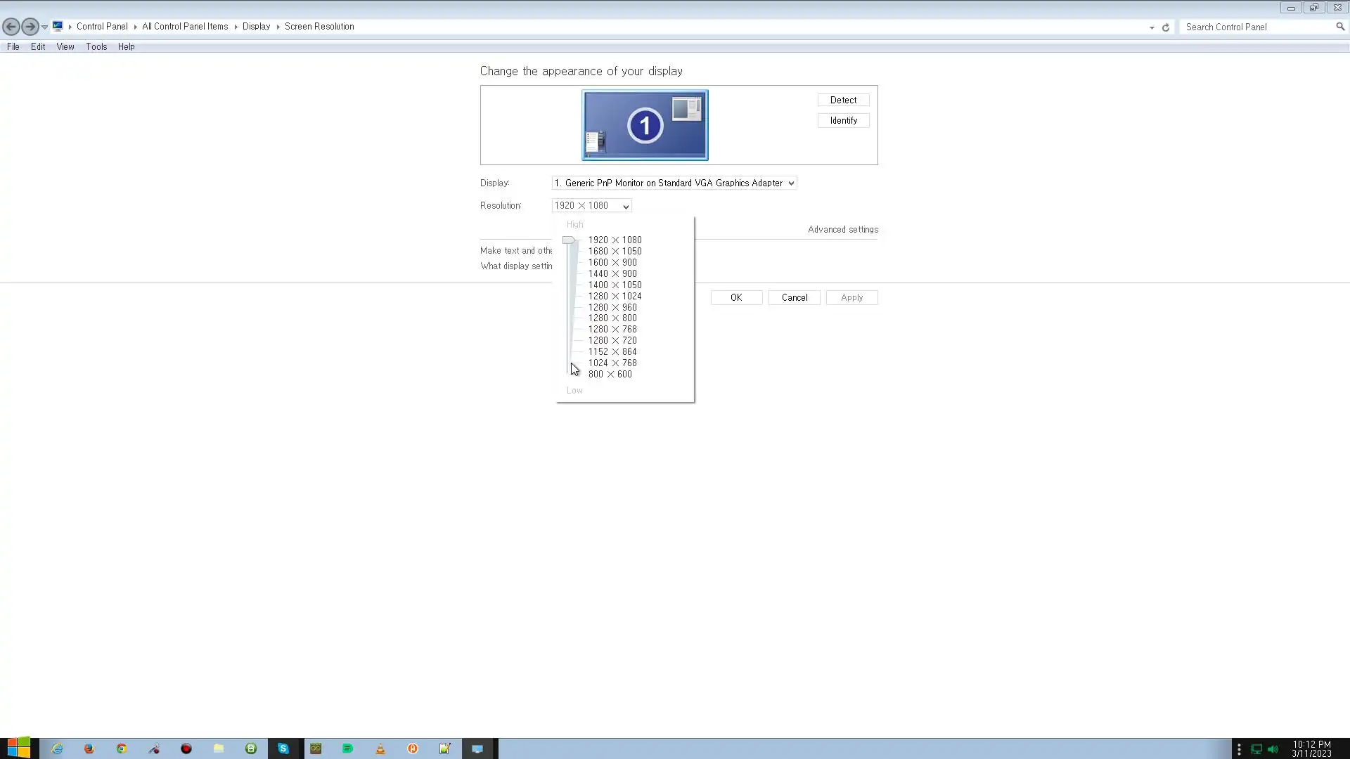This screenshot has width=1350, height=759.
Task: Click the refresh address bar icon
Action: (1166, 27)
